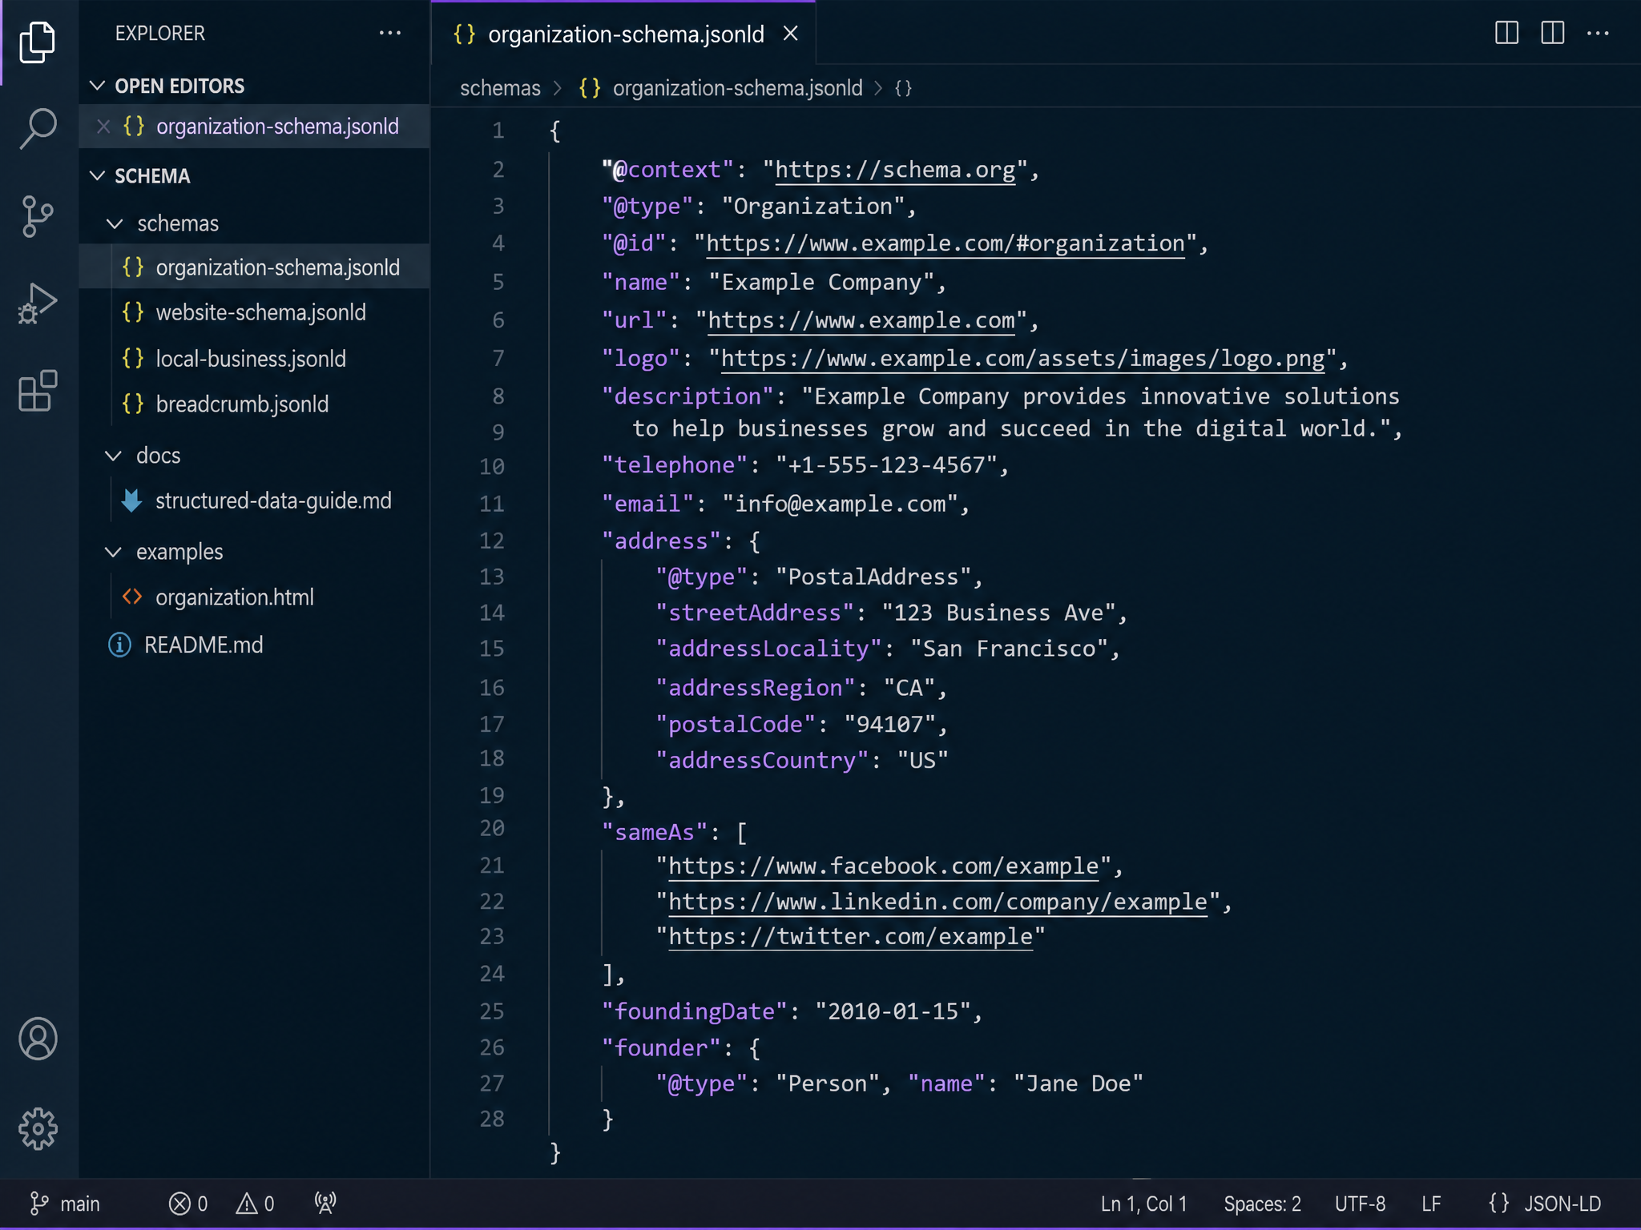Image resolution: width=1641 pixels, height=1230 pixels.
Task: Collapse the OPEN EDITORS section
Action: (x=98, y=86)
